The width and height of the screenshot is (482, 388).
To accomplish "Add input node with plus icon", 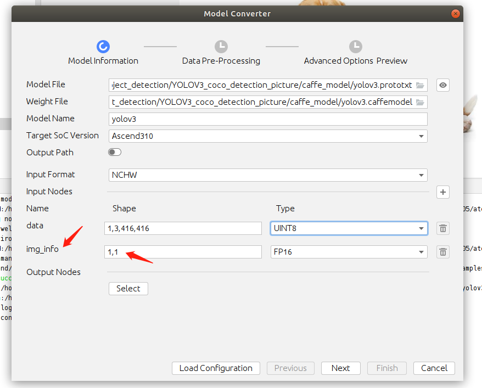I will [x=443, y=192].
